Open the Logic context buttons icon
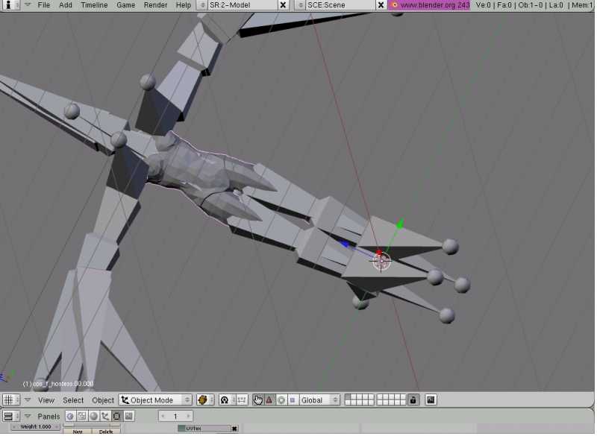This screenshot has width=597, height=436. coord(70,416)
